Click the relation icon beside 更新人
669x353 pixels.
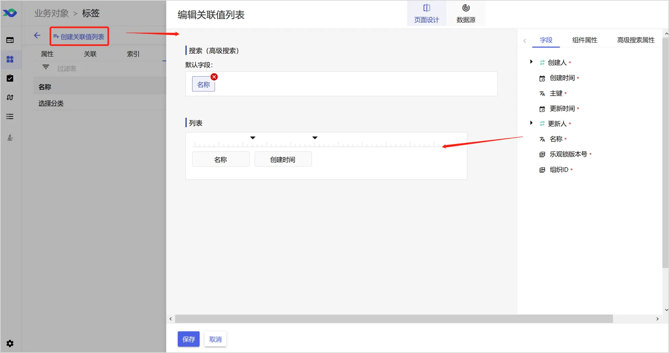coord(542,124)
